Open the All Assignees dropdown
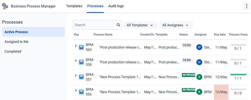This screenshot has width=251, height=100. 176,25
